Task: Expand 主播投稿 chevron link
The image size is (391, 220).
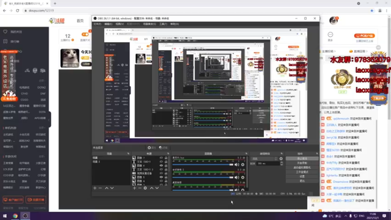Action: coord(328,51)
